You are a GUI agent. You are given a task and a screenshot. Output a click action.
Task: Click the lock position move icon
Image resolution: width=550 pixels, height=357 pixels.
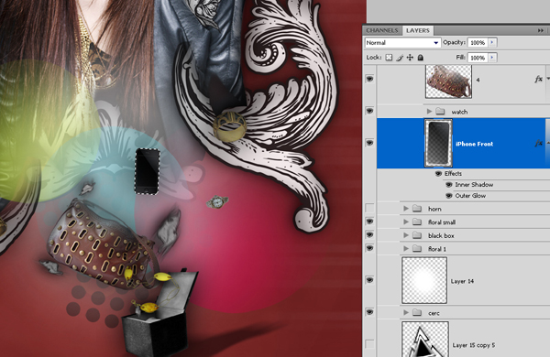coord(410,58)
